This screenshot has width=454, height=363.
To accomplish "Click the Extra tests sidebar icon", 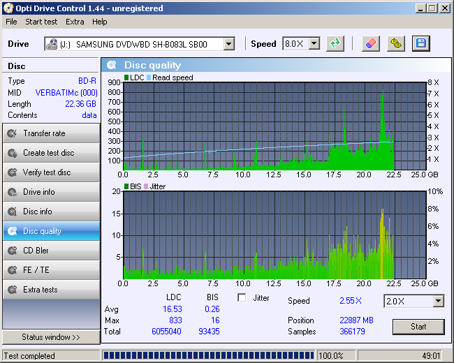I will (x=12, y=290).
